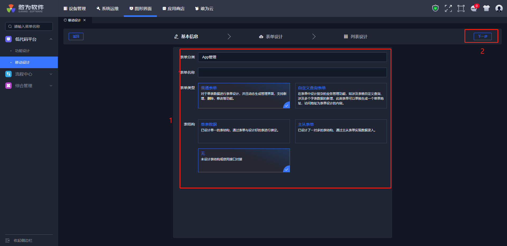The height and width of the screenshot is (246, 507).
Task: Expand the 流程中心 sidebar group
Action: click(x=29, y=74)
